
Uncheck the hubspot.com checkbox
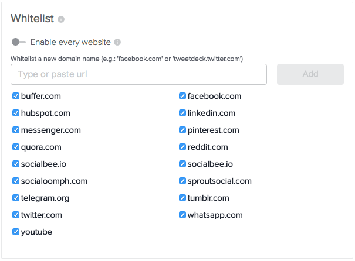point(16,113)
